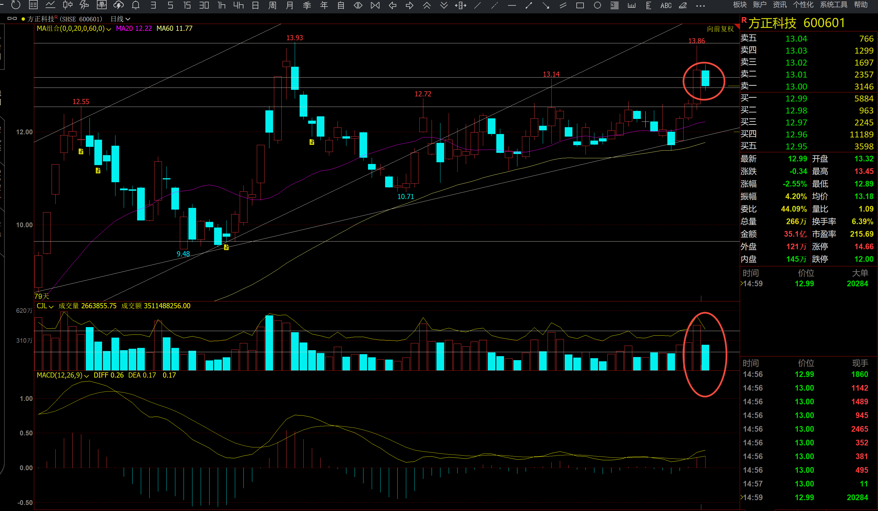
Task: Open the alert bell icon
Action: 135,5
